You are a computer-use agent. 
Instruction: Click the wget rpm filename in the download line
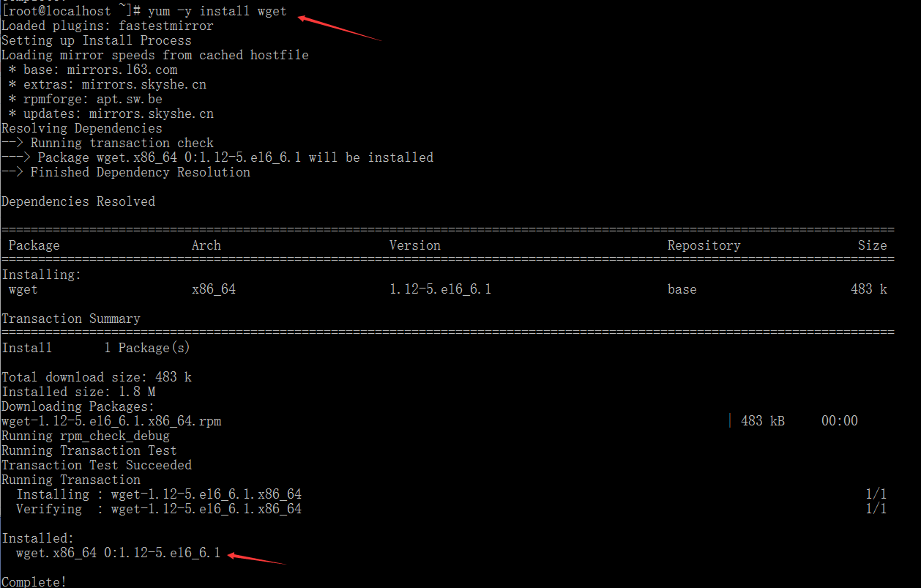[111, 421]
